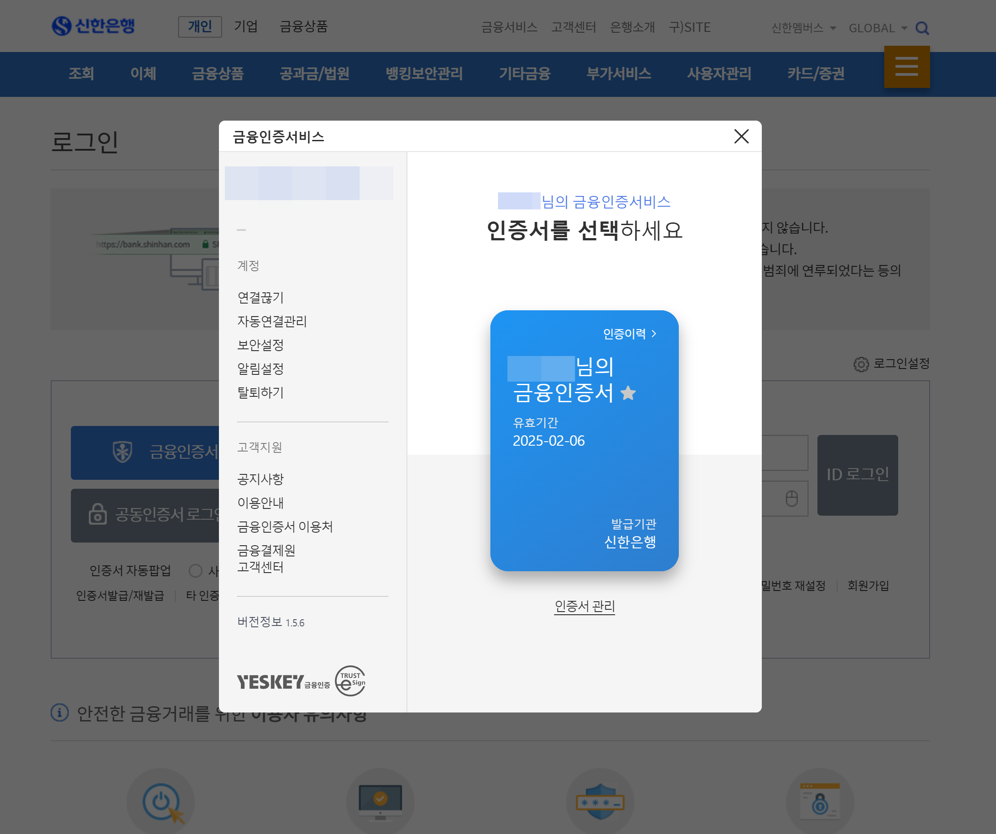Click the login settings gear icon
The width and height of the screenshot is (996, 834).
(x=861, y=364)
